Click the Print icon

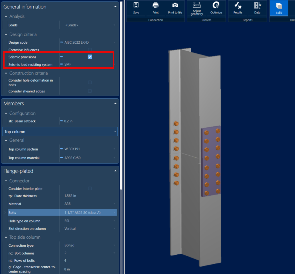pos(156,8)
